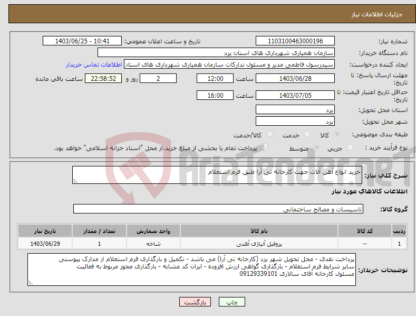Click the نام کالا column header

[x=259, y=231]
